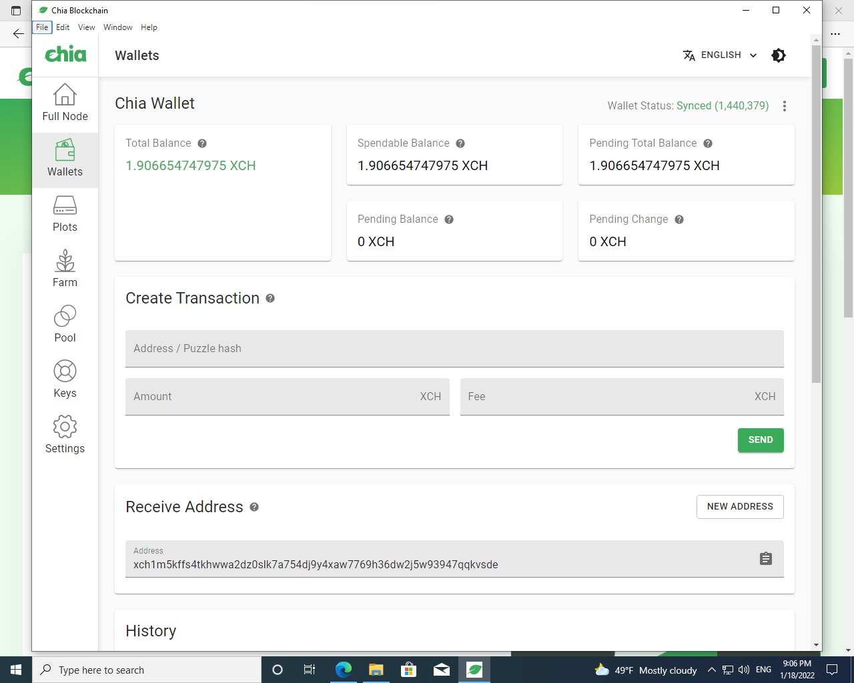Open the Full Node section
Image resolution: width=854 pixels, height=683 pixels.
point(65,103)
